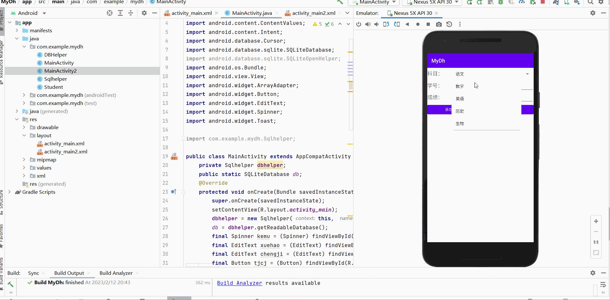610x300 pixels.
Task: Open emulator extended controls menu
Action: [x=460, y=24]
